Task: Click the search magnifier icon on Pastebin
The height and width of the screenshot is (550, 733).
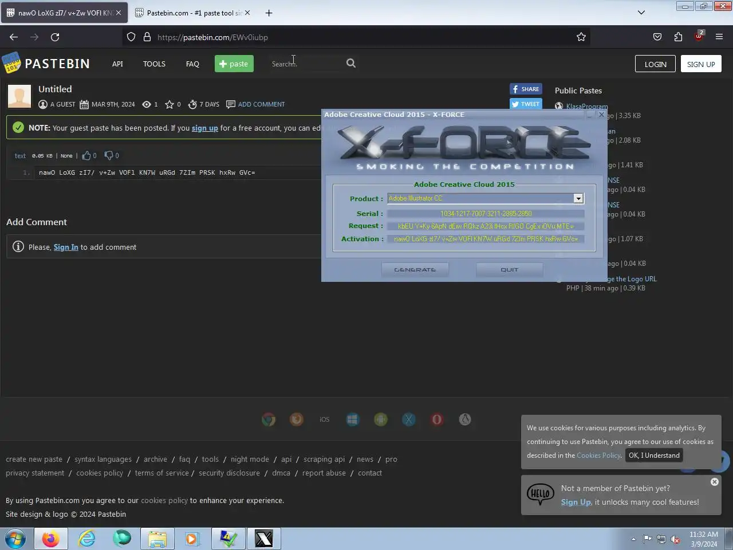Action: coord(351,64)
